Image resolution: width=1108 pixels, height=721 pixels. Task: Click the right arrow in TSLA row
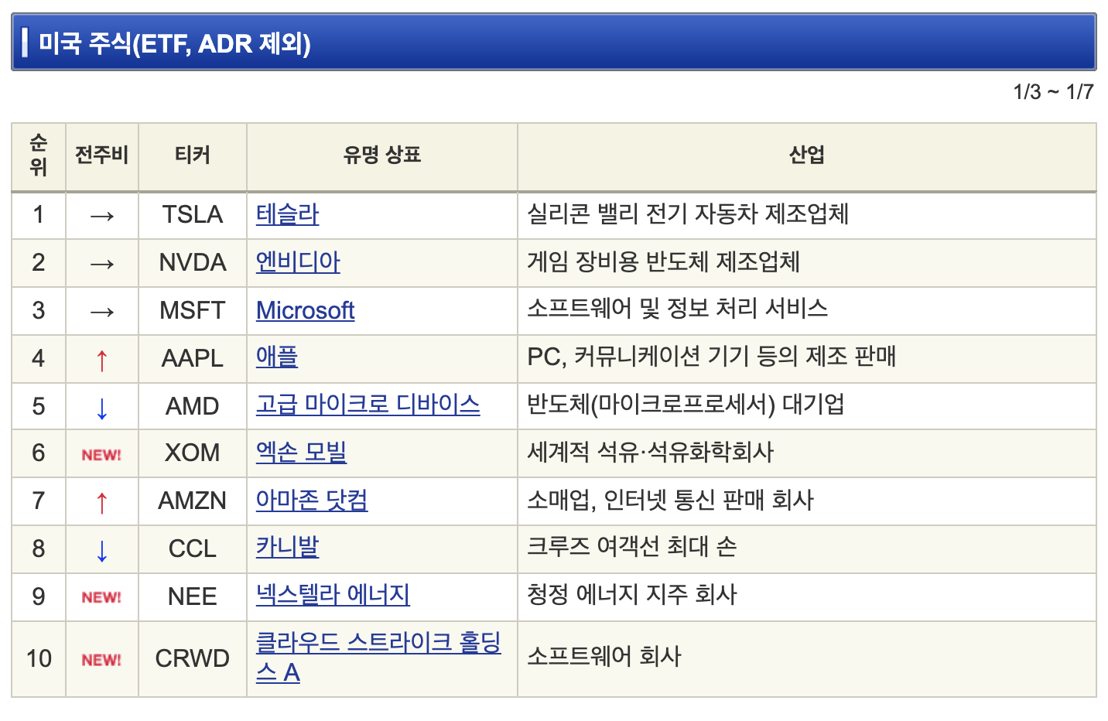(x=102, y=217)
